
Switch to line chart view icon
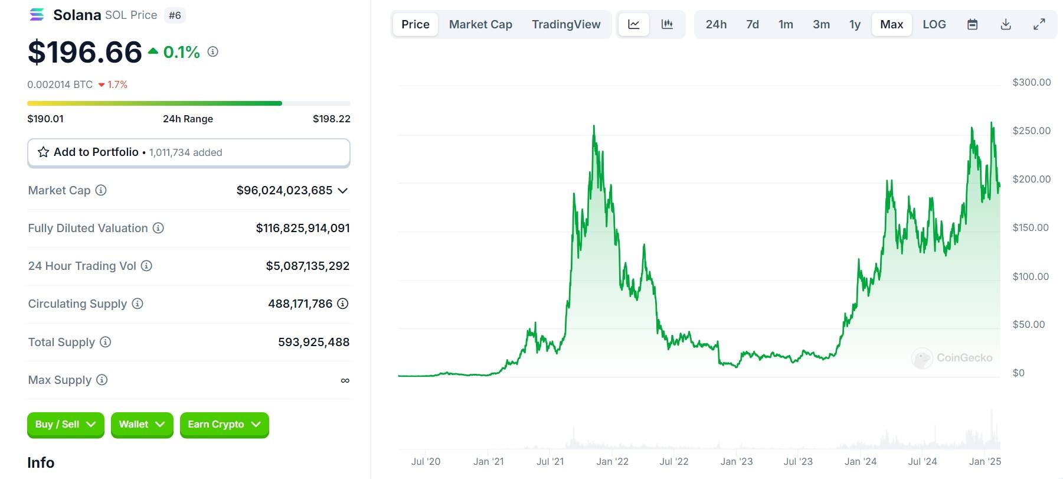(634, 24)
